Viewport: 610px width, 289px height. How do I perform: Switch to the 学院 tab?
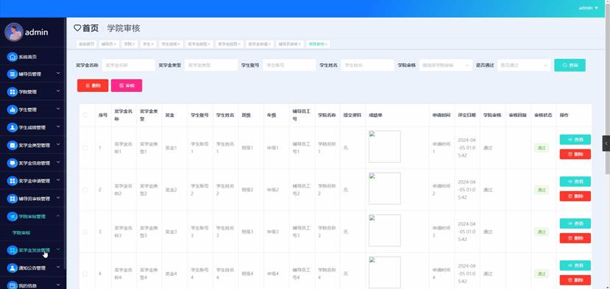[x=130, y=44]
